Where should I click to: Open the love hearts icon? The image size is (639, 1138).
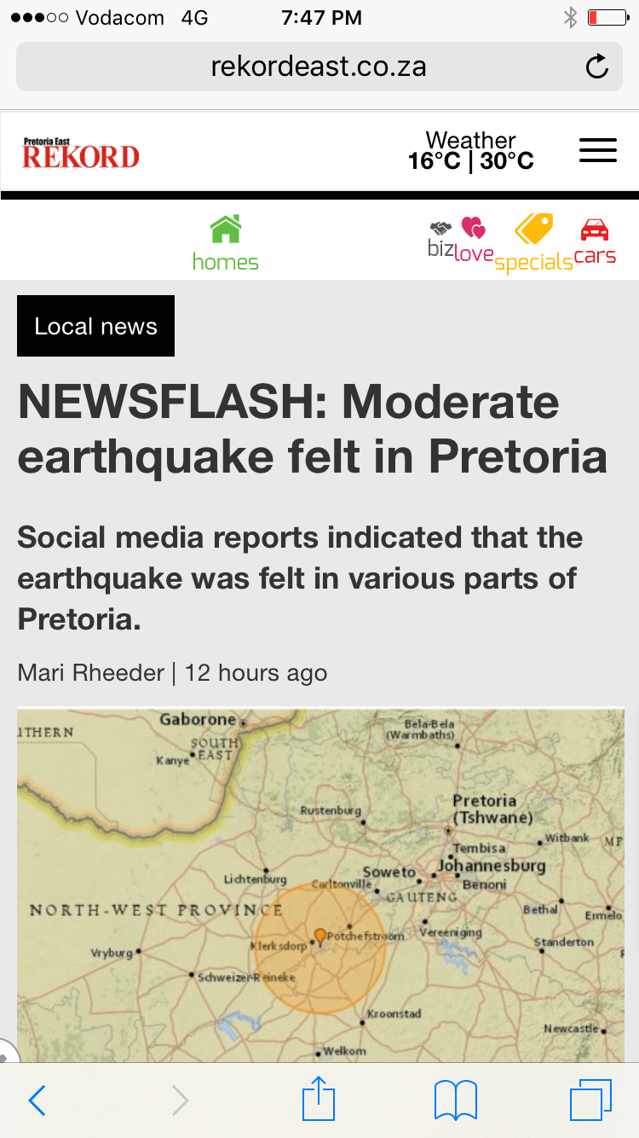click(473, 229)
